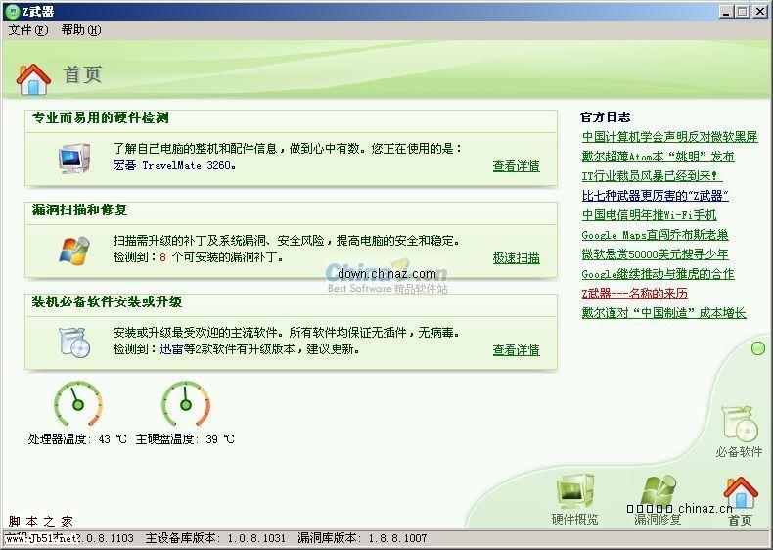Open news link 中国计算机学会声明反对微软黑屏
This screenshot has width=773, height=550.
pyautogui.click(x=669, y=137)
